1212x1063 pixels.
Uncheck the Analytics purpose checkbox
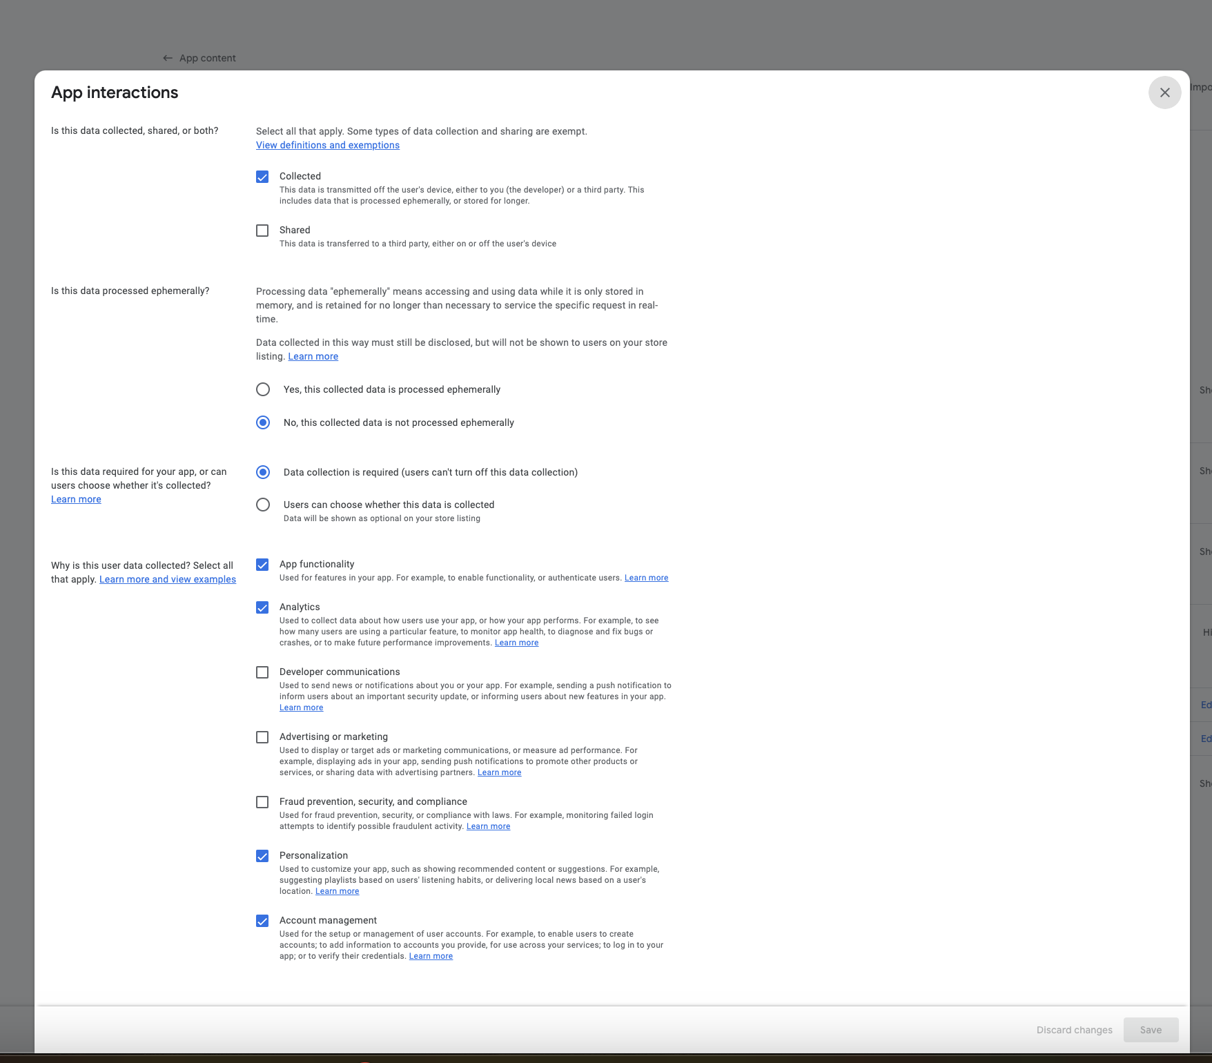coord(262,607)
